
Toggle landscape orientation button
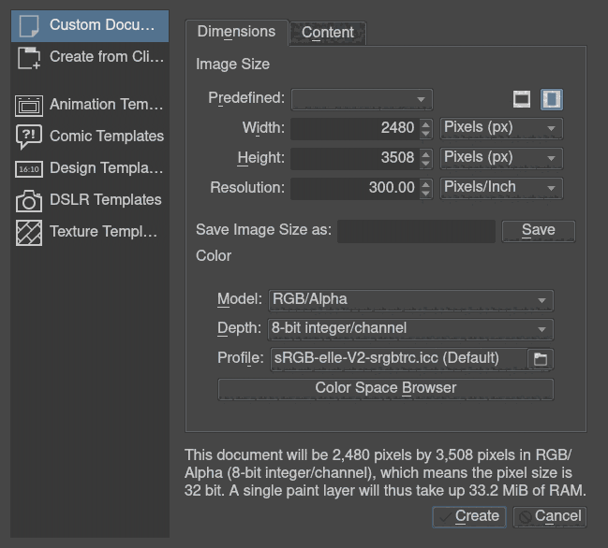click(522, 99)
